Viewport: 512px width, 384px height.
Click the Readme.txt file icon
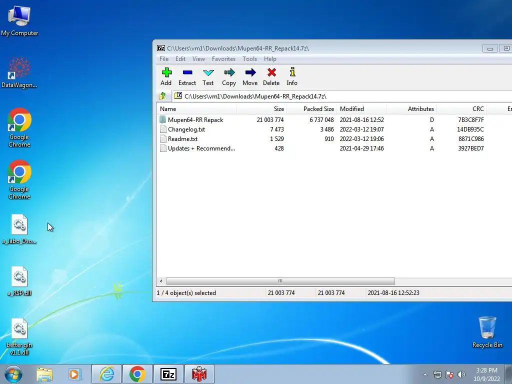tap(163, 139)
